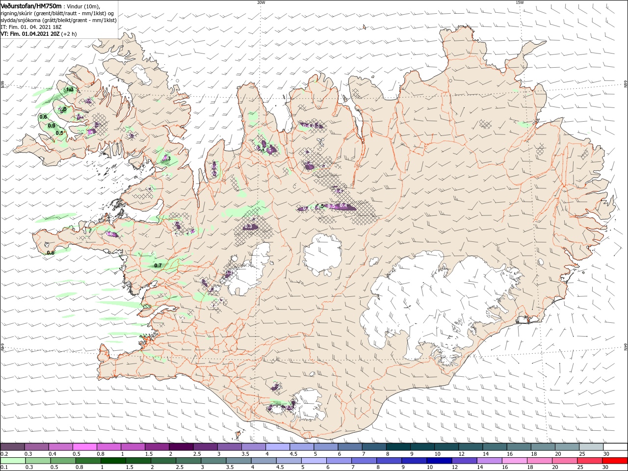Click the 0.9 precipitation value on the map
Screen dimensions: 628x471
point(52,126)
